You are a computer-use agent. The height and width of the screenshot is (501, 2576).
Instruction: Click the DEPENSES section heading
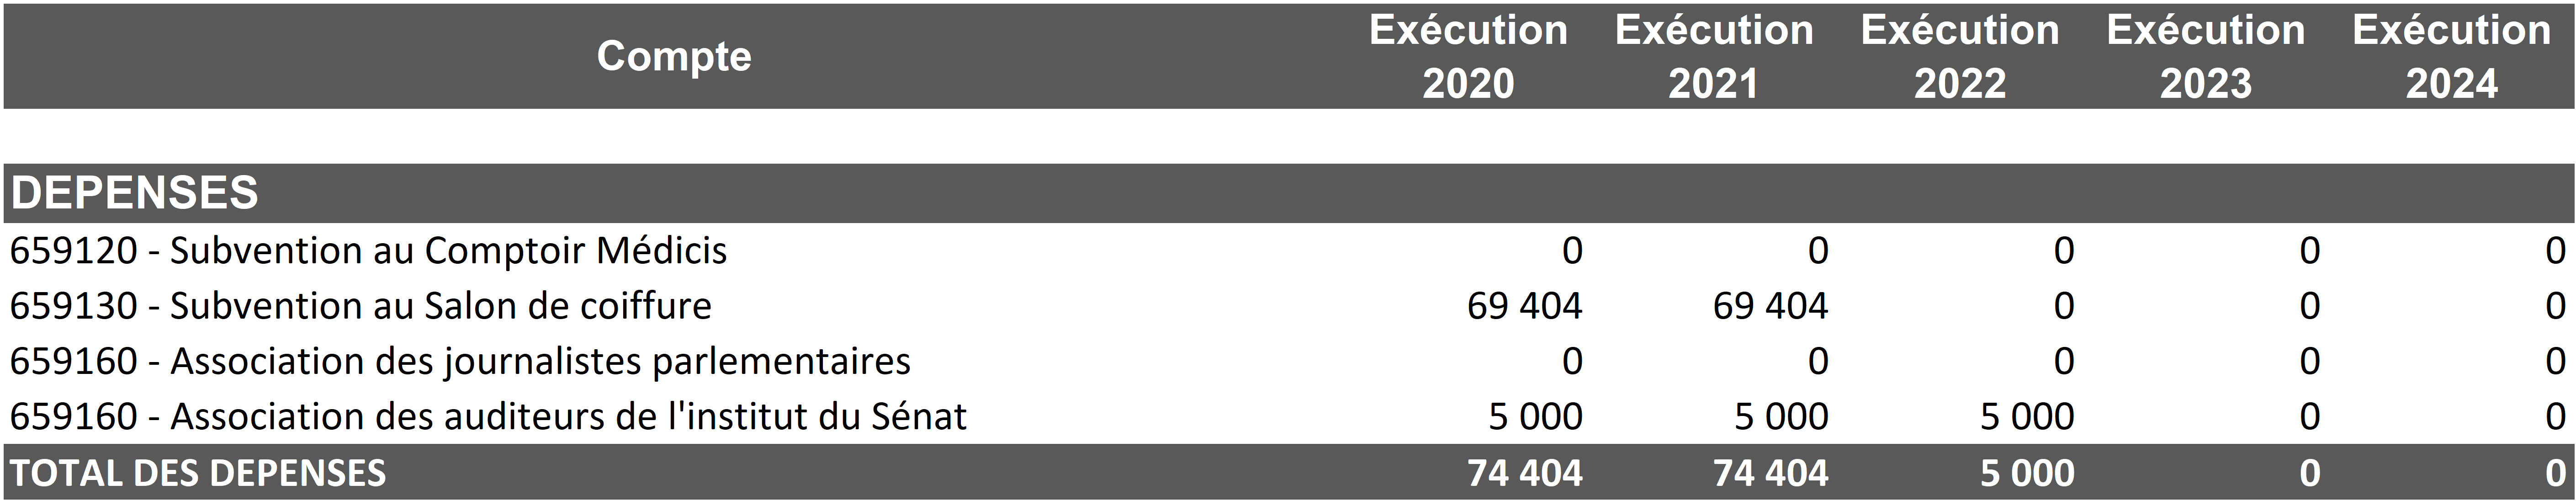(x=135, y=192)
